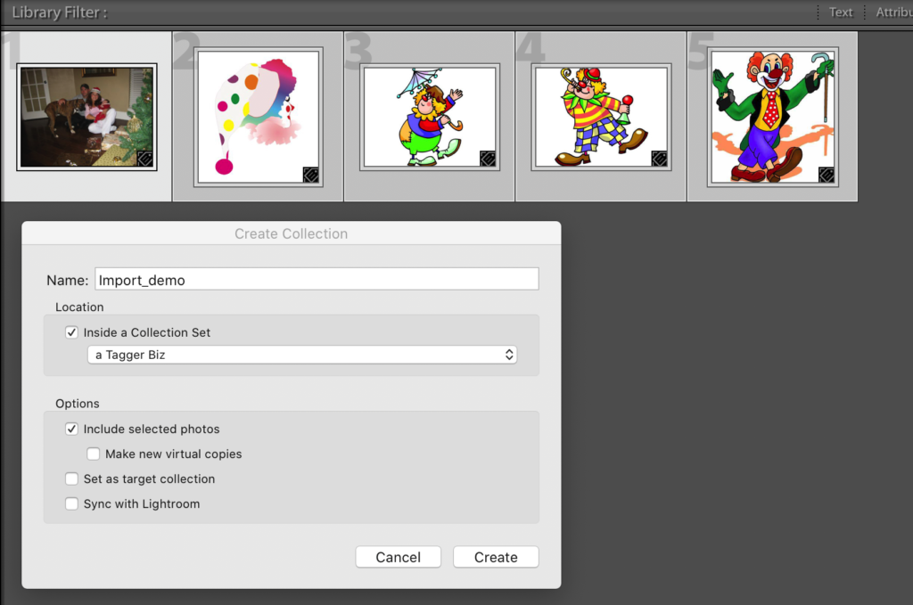Switch to the Text library filter
This screenshot has width=913, height=605.
tap(841, 12)
